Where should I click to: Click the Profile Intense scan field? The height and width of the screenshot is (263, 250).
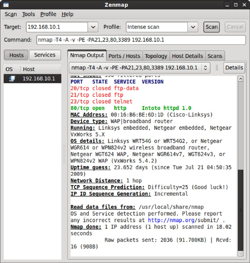pos(157,27)
